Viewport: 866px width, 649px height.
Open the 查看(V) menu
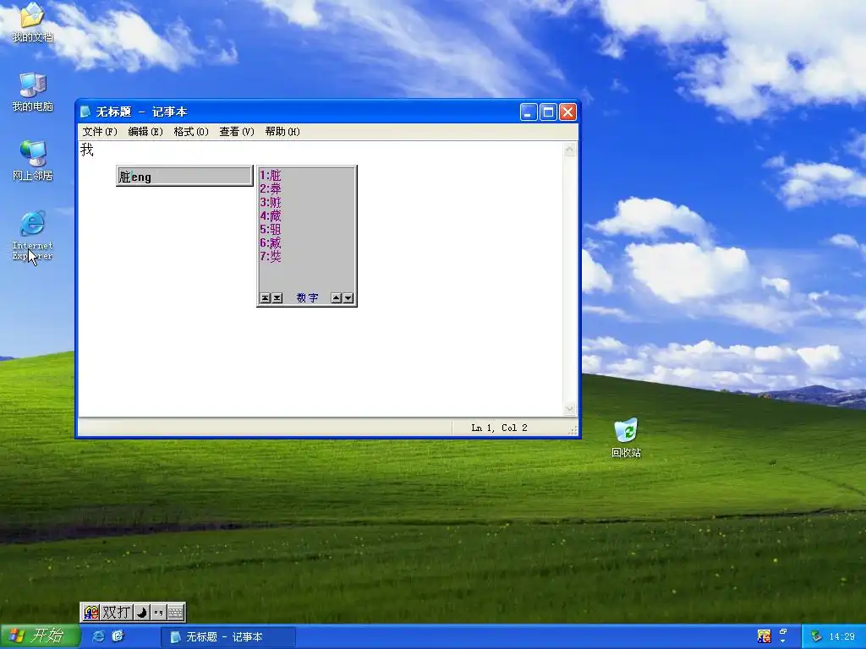[x=237, y=131]
